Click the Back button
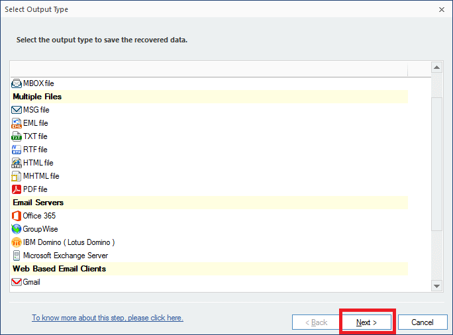The width and height of the screenshot is (453, 335). tap(317, 322)
